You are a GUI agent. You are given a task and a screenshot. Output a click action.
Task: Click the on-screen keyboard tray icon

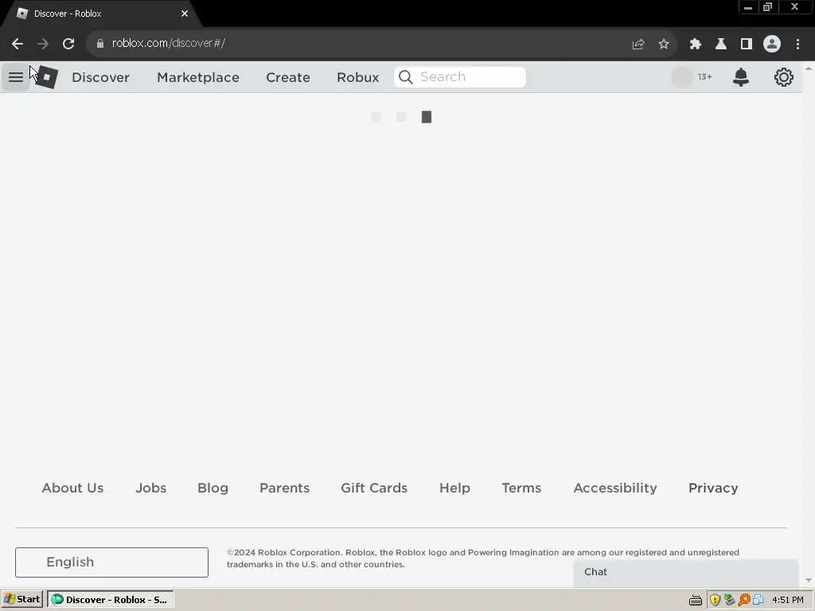point(696,601)
